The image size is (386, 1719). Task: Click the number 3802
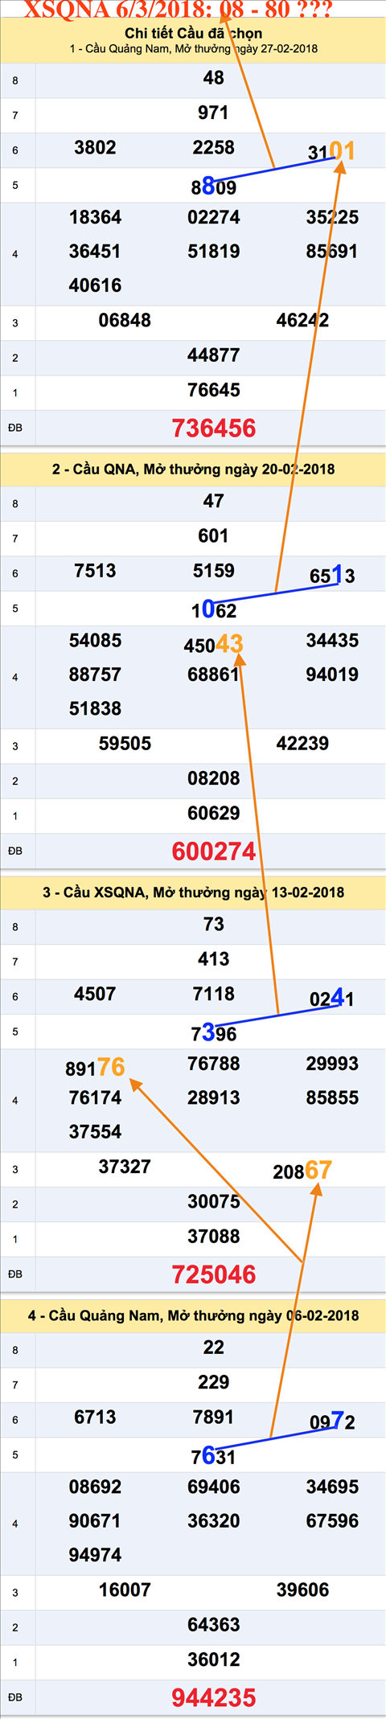pyautogui.click(x=95, y=147)
